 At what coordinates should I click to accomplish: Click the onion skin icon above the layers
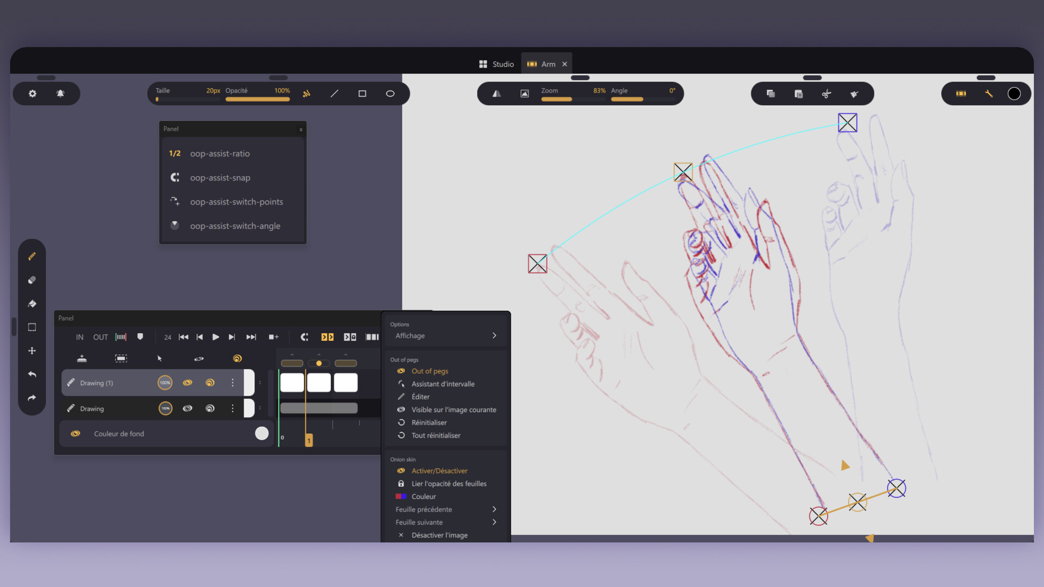237,358
